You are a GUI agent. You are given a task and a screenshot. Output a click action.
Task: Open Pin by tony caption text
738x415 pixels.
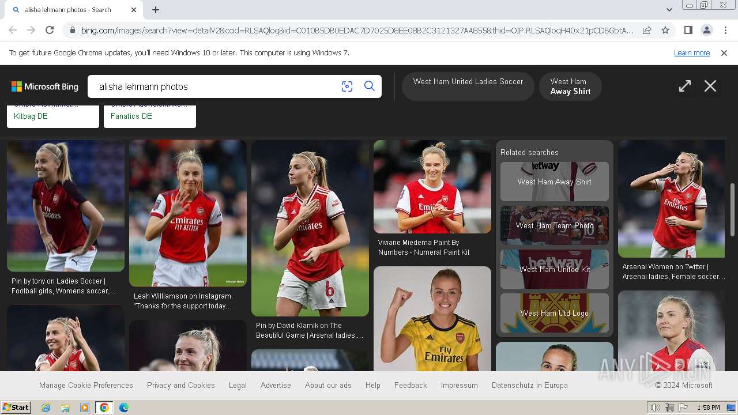[x=63, y=286]
